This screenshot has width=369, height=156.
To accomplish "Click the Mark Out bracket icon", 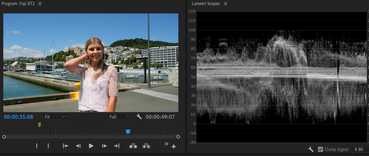I will (48, 146).
